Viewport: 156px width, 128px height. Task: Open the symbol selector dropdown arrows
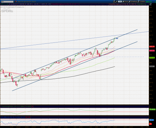pyautogui.click(x=14, y=2)
